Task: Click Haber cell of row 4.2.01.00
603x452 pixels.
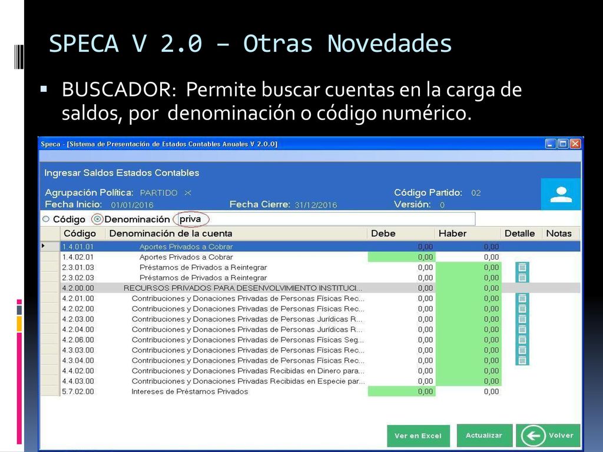Action: (x=468, y=298)
